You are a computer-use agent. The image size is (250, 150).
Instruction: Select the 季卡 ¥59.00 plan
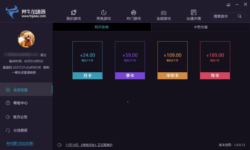130,60
